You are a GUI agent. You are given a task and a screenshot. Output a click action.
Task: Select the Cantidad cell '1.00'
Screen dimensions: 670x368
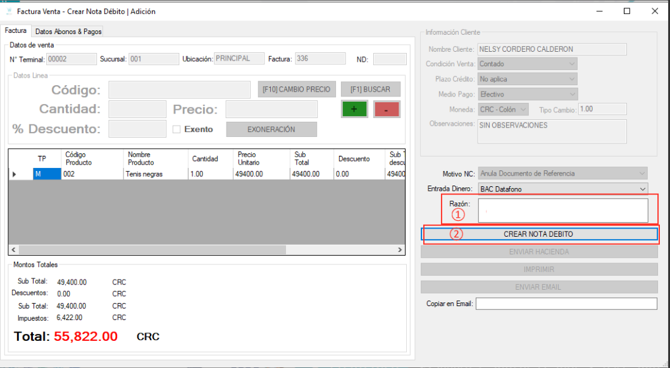(x=210, y=174)
